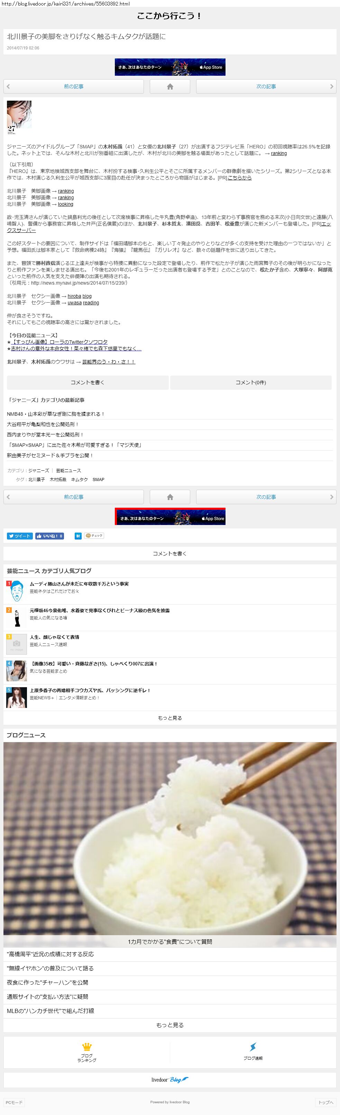Click the rice bowl news image

[x=170, y=840]
